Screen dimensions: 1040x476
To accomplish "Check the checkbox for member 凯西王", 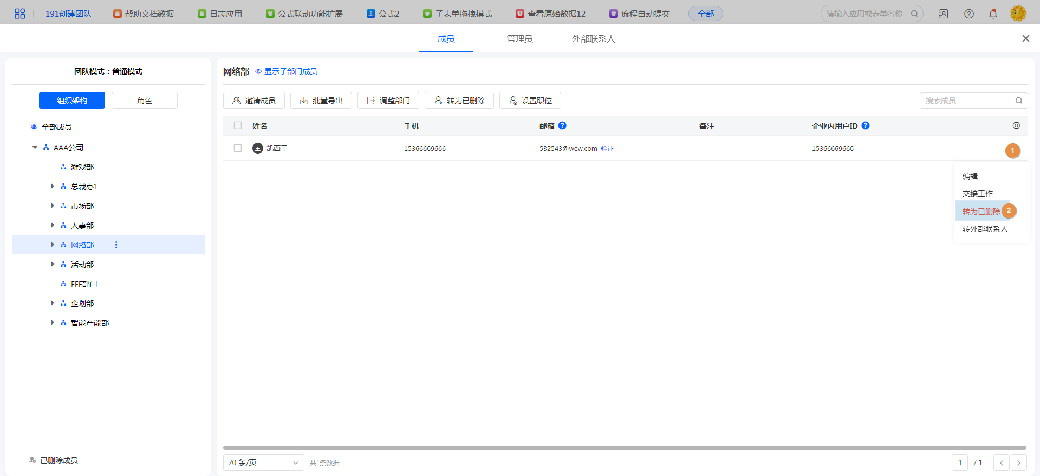I will point(238,148).
